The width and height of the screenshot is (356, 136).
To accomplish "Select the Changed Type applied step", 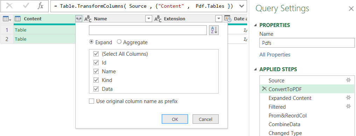I will pos(307,133).
